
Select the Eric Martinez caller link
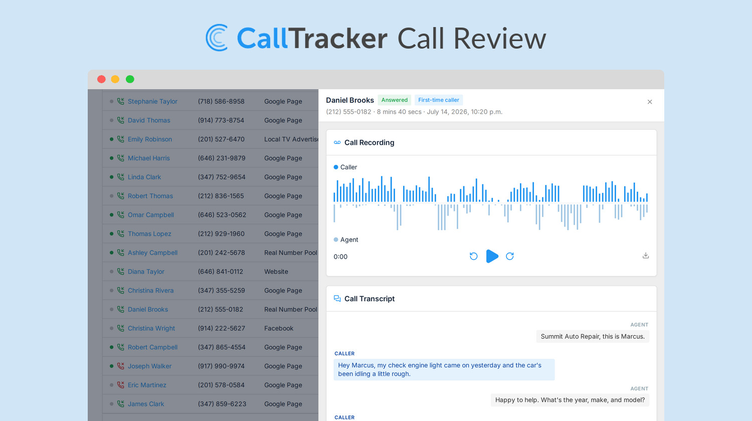(147, 385)
